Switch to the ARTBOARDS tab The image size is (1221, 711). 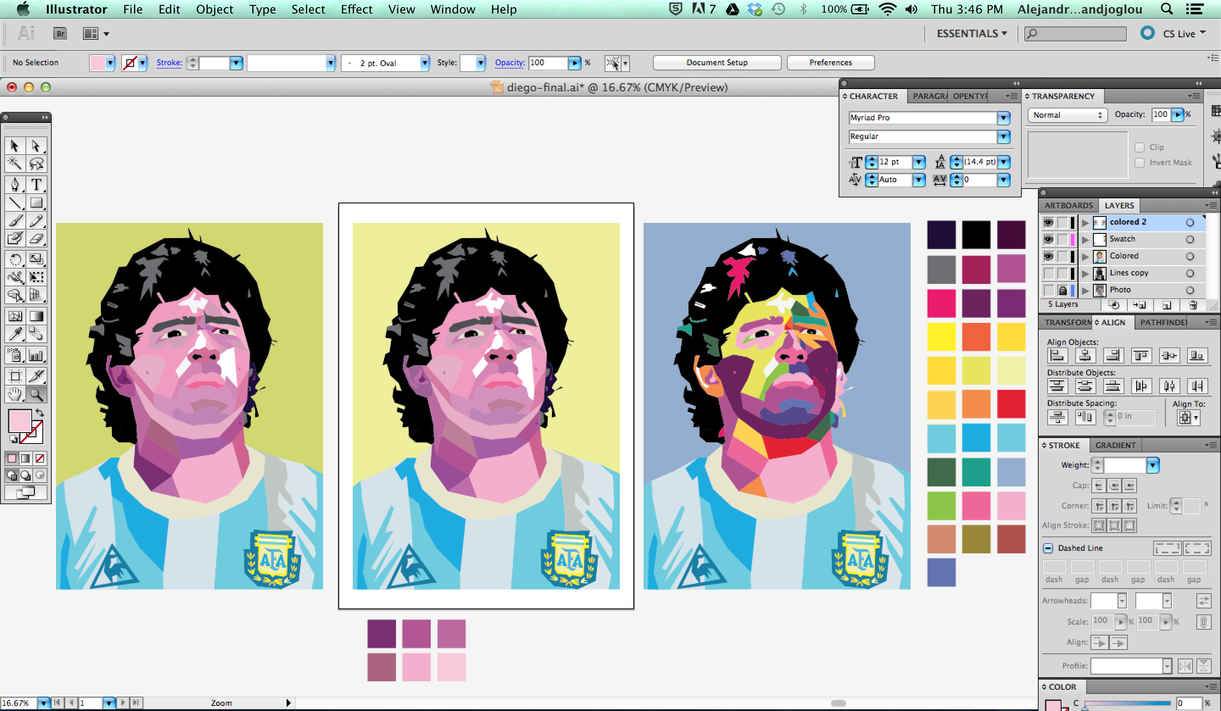click(1068, 206)
